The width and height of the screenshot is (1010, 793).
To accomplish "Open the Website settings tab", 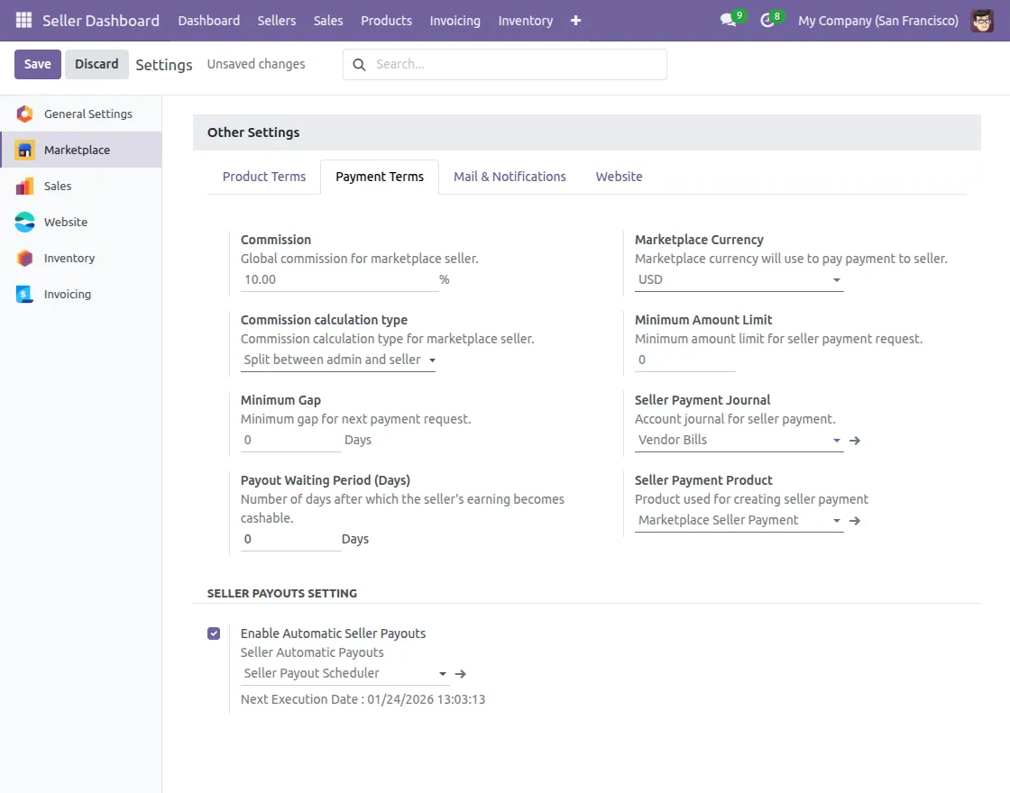I will (x=619, y=177).
